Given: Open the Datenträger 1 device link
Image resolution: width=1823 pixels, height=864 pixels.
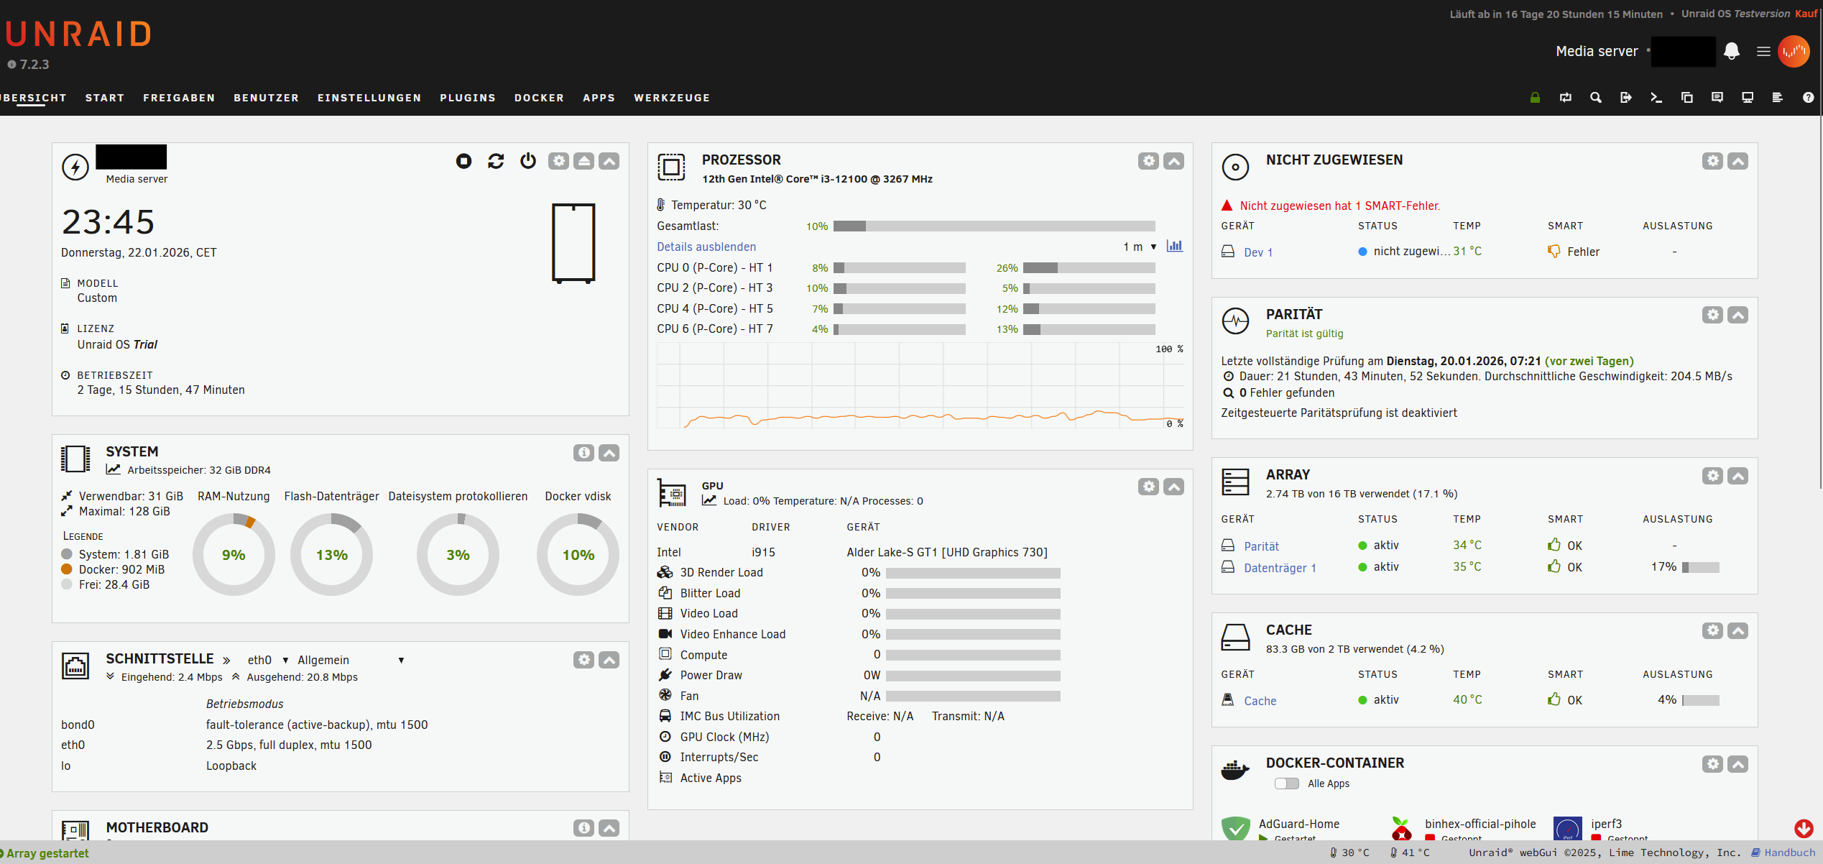Looking at the screenshot, I should click(1280, 568).
